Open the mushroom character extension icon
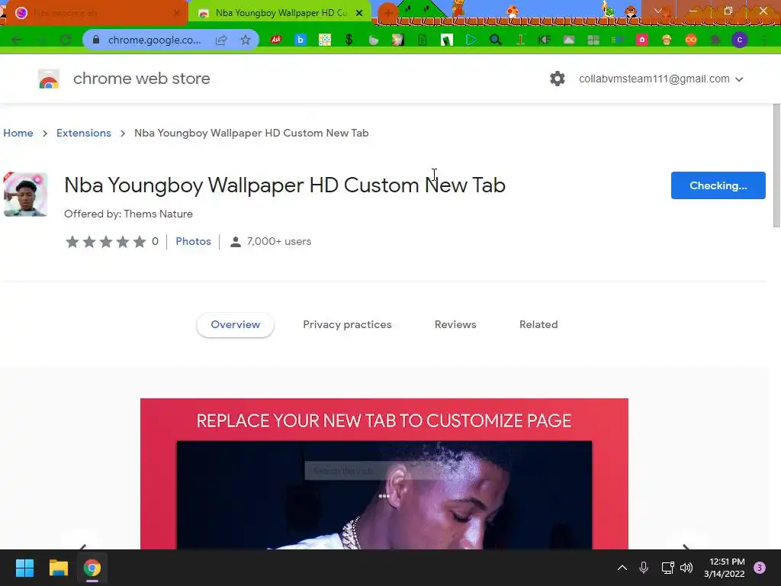This screenshot has height=586, width=781. click(667, 40)
